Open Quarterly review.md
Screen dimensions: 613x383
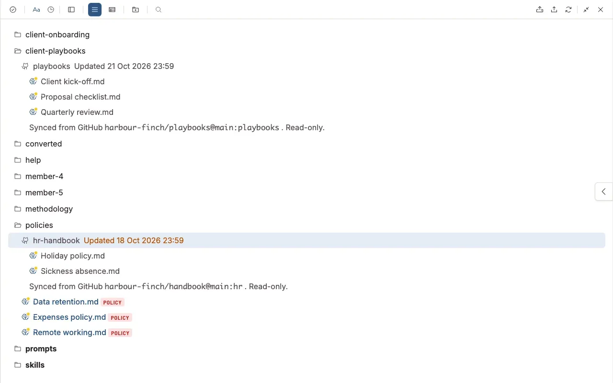click(x=77, y=112)
